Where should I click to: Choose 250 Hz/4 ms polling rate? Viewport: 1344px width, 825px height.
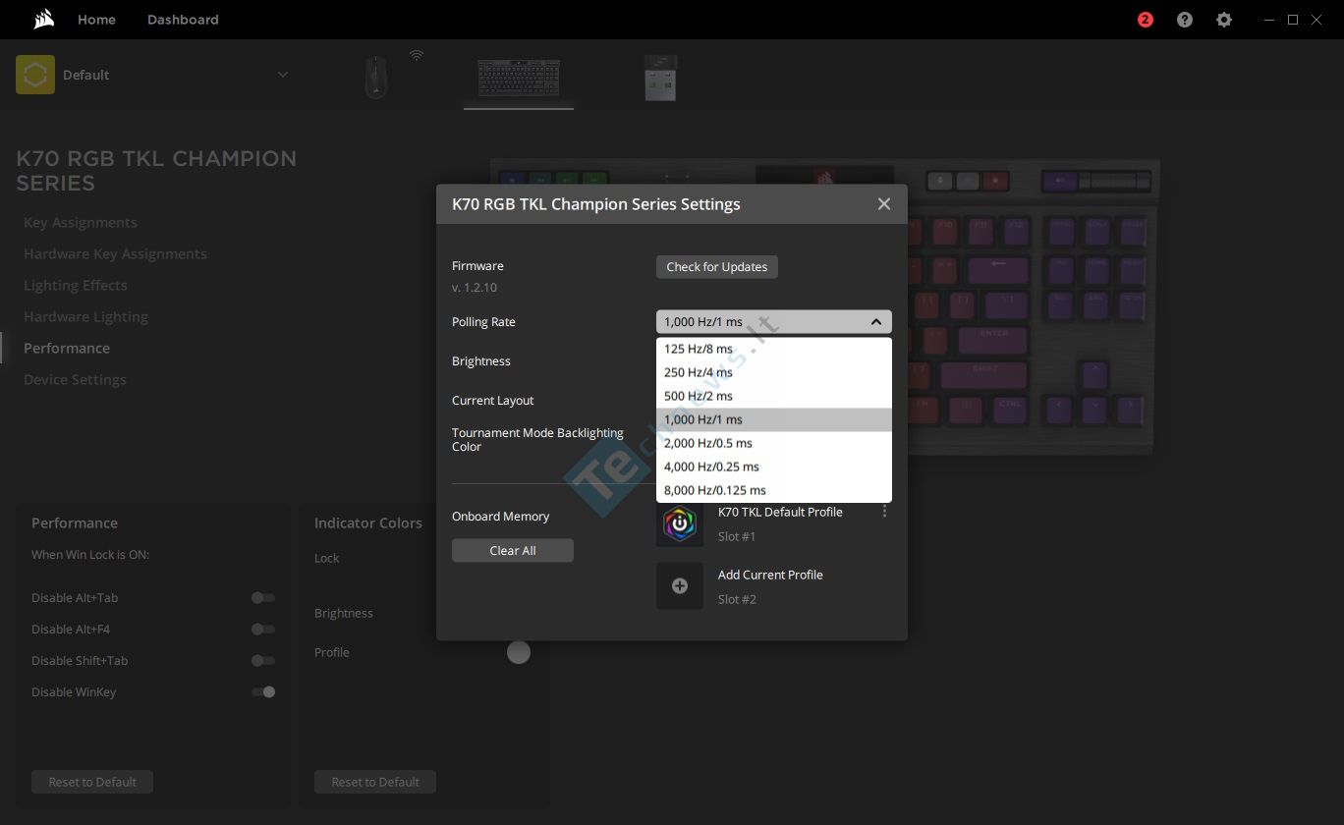coord(774,373)
